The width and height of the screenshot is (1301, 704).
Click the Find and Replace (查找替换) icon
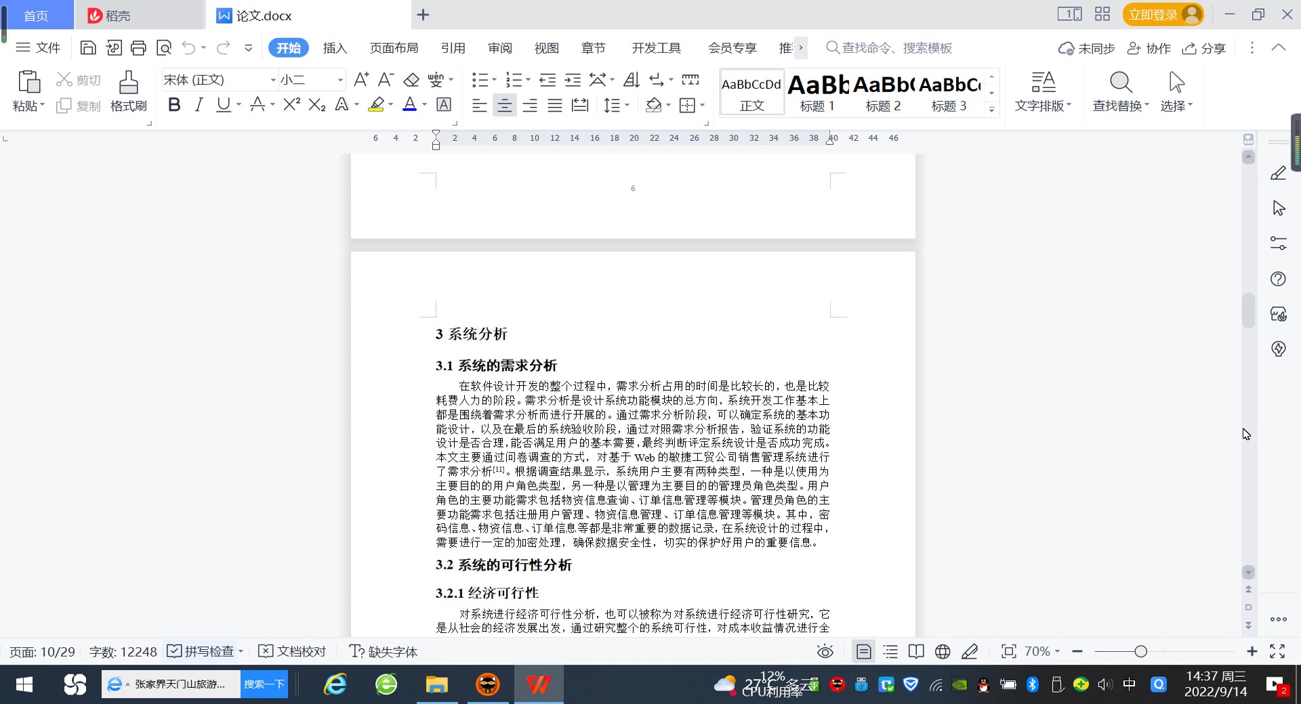[x=1120, y=91]
